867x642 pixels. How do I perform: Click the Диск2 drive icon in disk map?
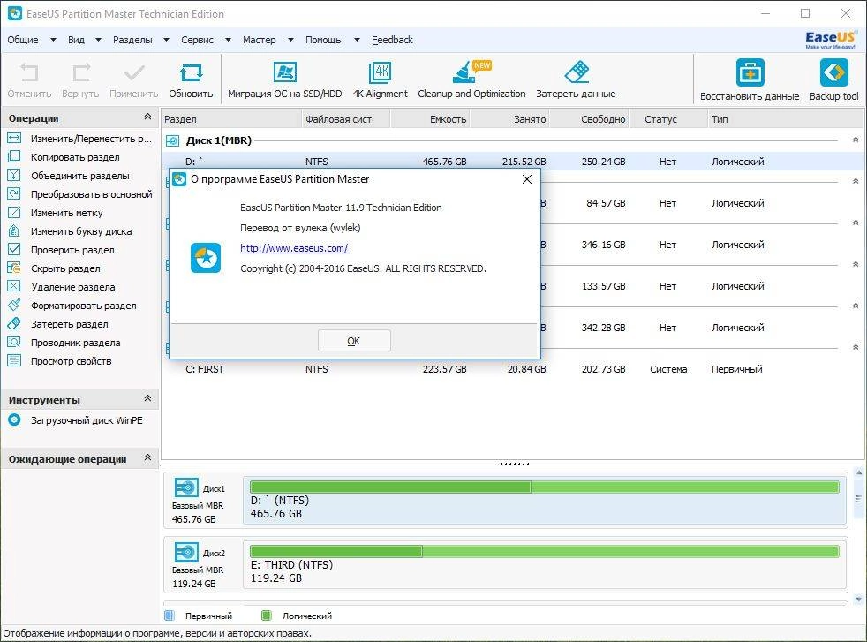(x=186, y=552)
